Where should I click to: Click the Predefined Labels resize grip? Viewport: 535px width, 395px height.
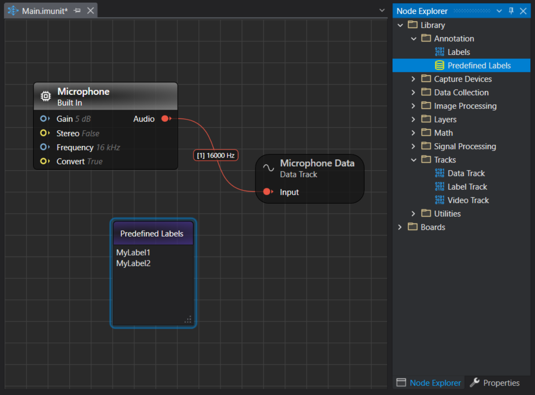click(x=188, y=319)
